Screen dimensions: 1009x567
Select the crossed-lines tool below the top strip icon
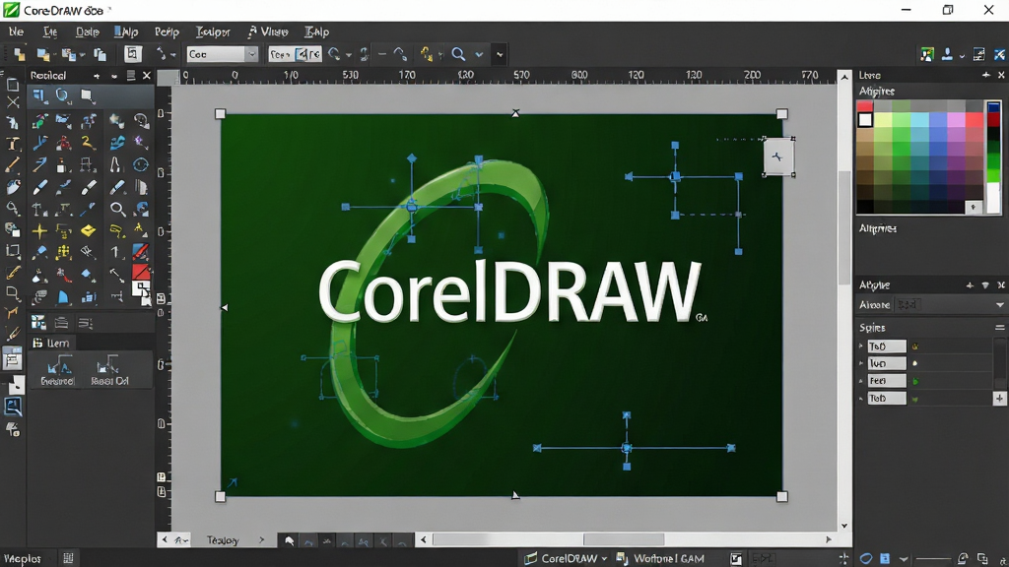[x=12, y=101]
